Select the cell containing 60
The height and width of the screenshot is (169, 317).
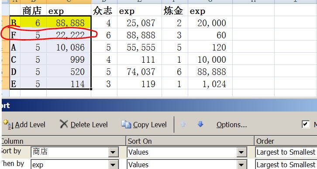[210, 35]
